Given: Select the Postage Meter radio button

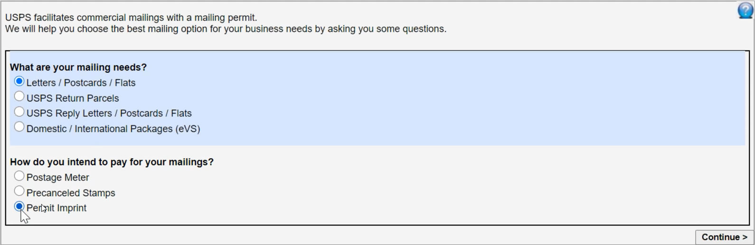Looking at the screenshot, I should (x=19, y=176).
